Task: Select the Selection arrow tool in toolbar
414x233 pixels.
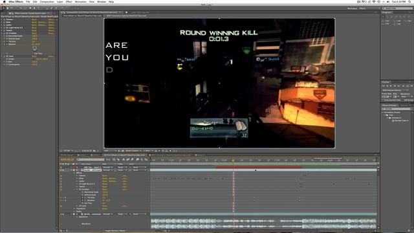Action: coord(3,8)
